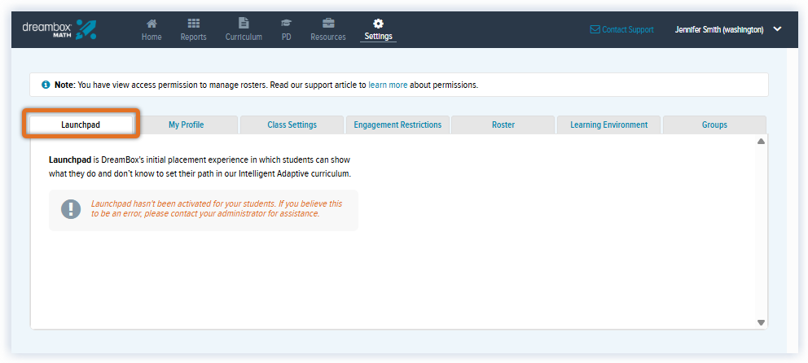Open the Class Settings tab

pos(292,125)
